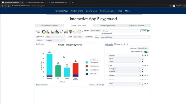Image resolution: width=186 pixels, height=104 pixels.
Task: Switch to Custom Charts Editor tab
Action: tap(78, 26)
